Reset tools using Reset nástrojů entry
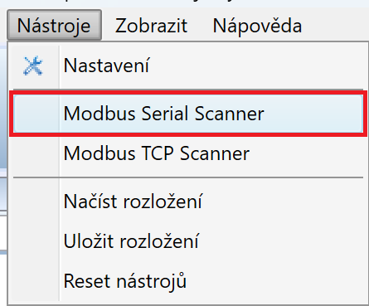The image size is (369, 306). pos(188,281)
